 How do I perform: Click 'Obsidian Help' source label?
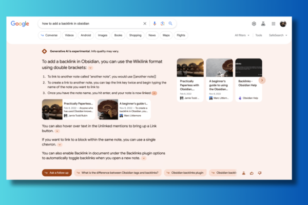[251, 98]
